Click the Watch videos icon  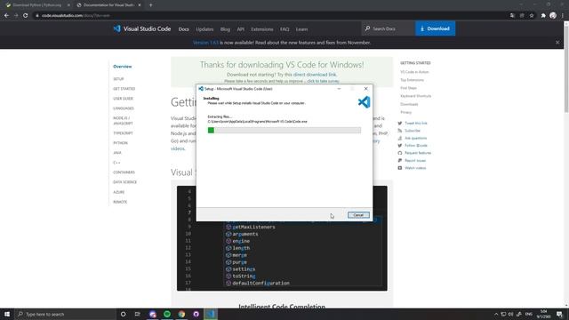[400, 168]
